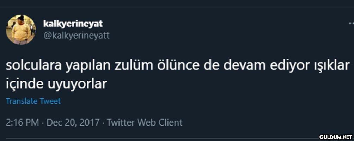
Task: Click the word "Tweet" in Translate Tweet
Action: click(x=50, y=101)
